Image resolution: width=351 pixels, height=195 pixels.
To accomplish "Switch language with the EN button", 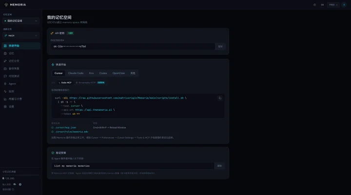I will (322, 5).
